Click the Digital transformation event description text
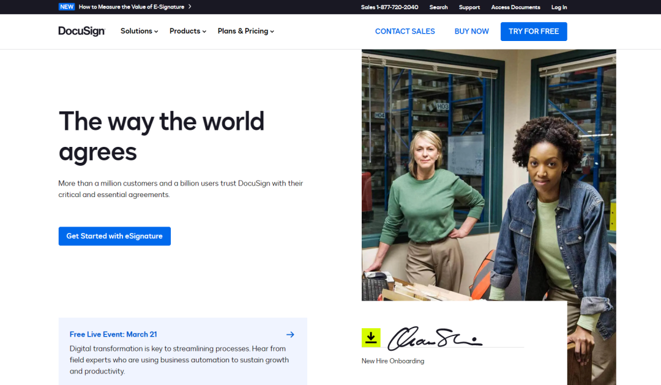 179,360
